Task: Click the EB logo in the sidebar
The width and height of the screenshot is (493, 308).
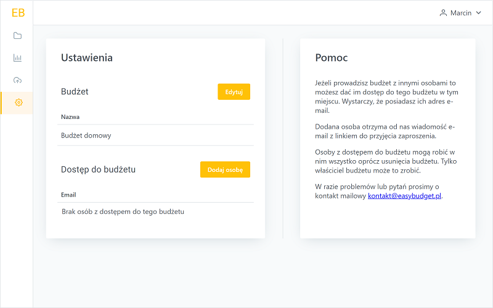Action: tap(18, 13)
